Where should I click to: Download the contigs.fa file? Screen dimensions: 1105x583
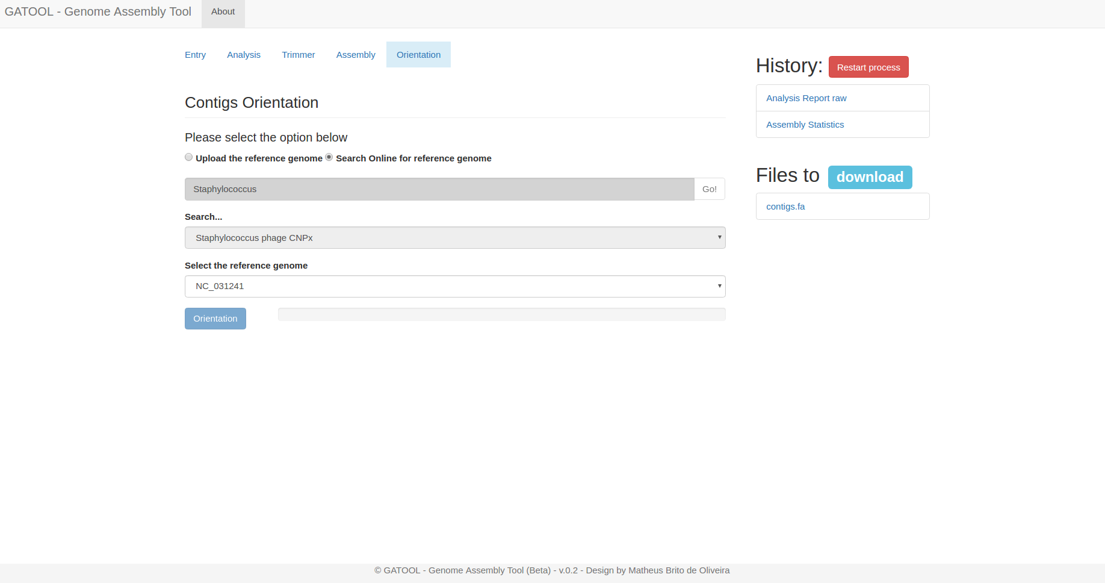tap(785, 206)
